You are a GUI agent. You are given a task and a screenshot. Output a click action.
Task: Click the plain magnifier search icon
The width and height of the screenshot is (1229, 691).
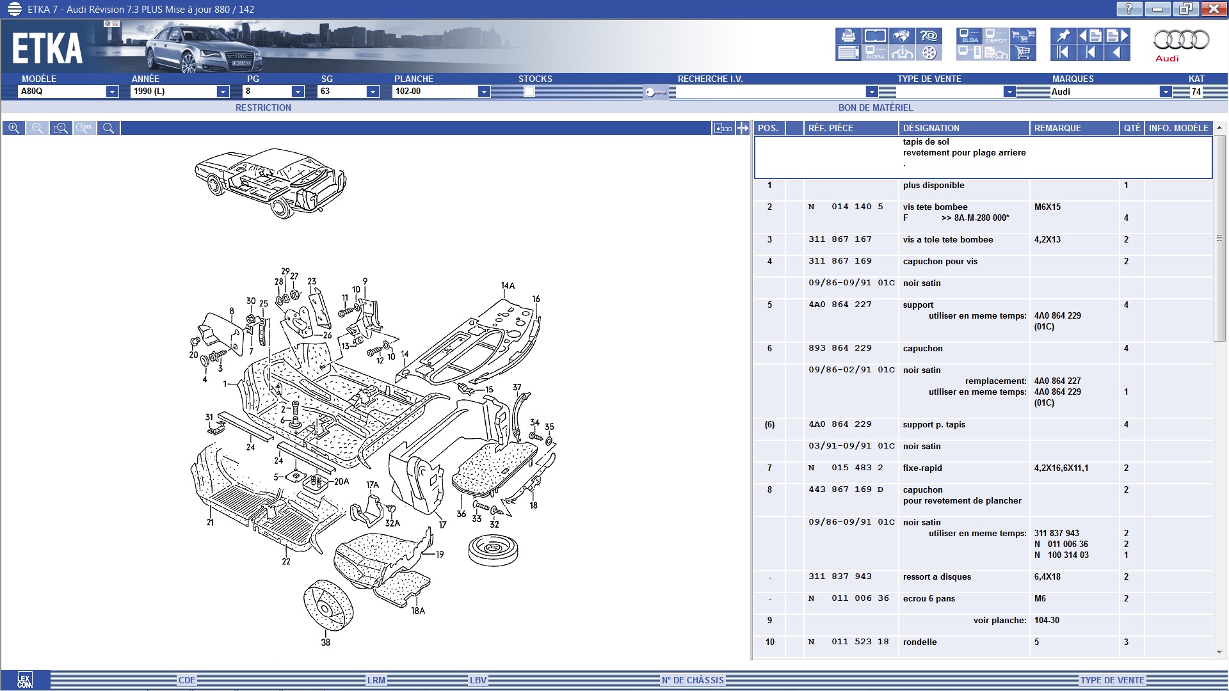click(108, 128)
